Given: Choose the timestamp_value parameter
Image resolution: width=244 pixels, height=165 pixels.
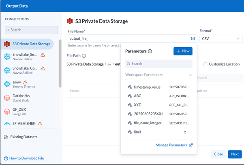Looking at the screenshot, I should 159,87.
